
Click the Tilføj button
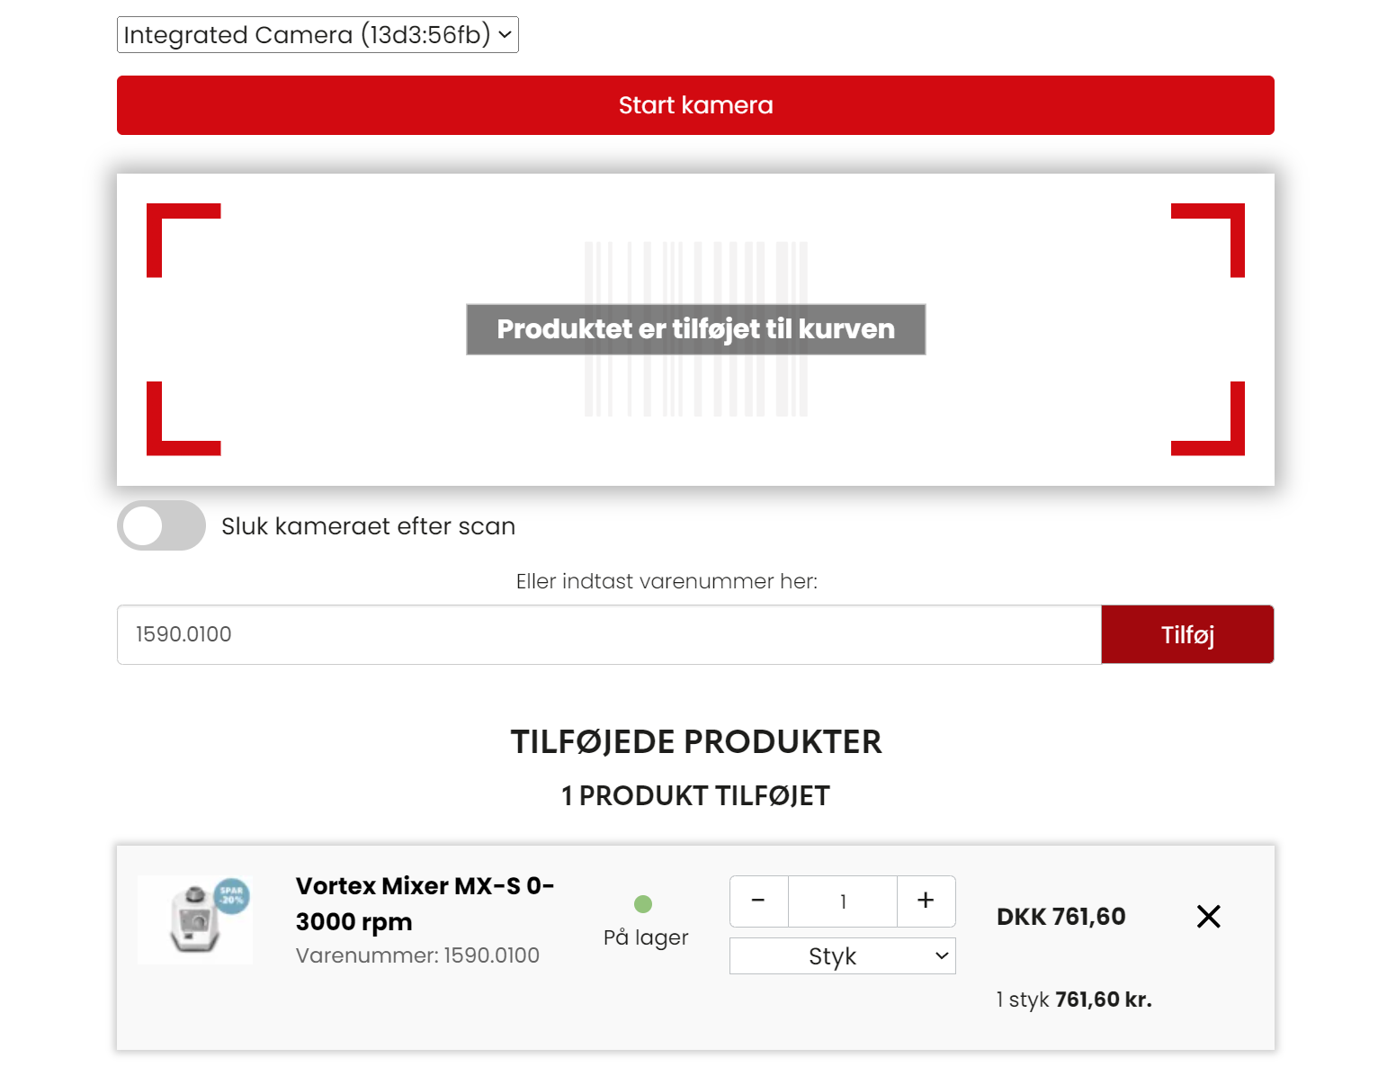point(1186,634)
